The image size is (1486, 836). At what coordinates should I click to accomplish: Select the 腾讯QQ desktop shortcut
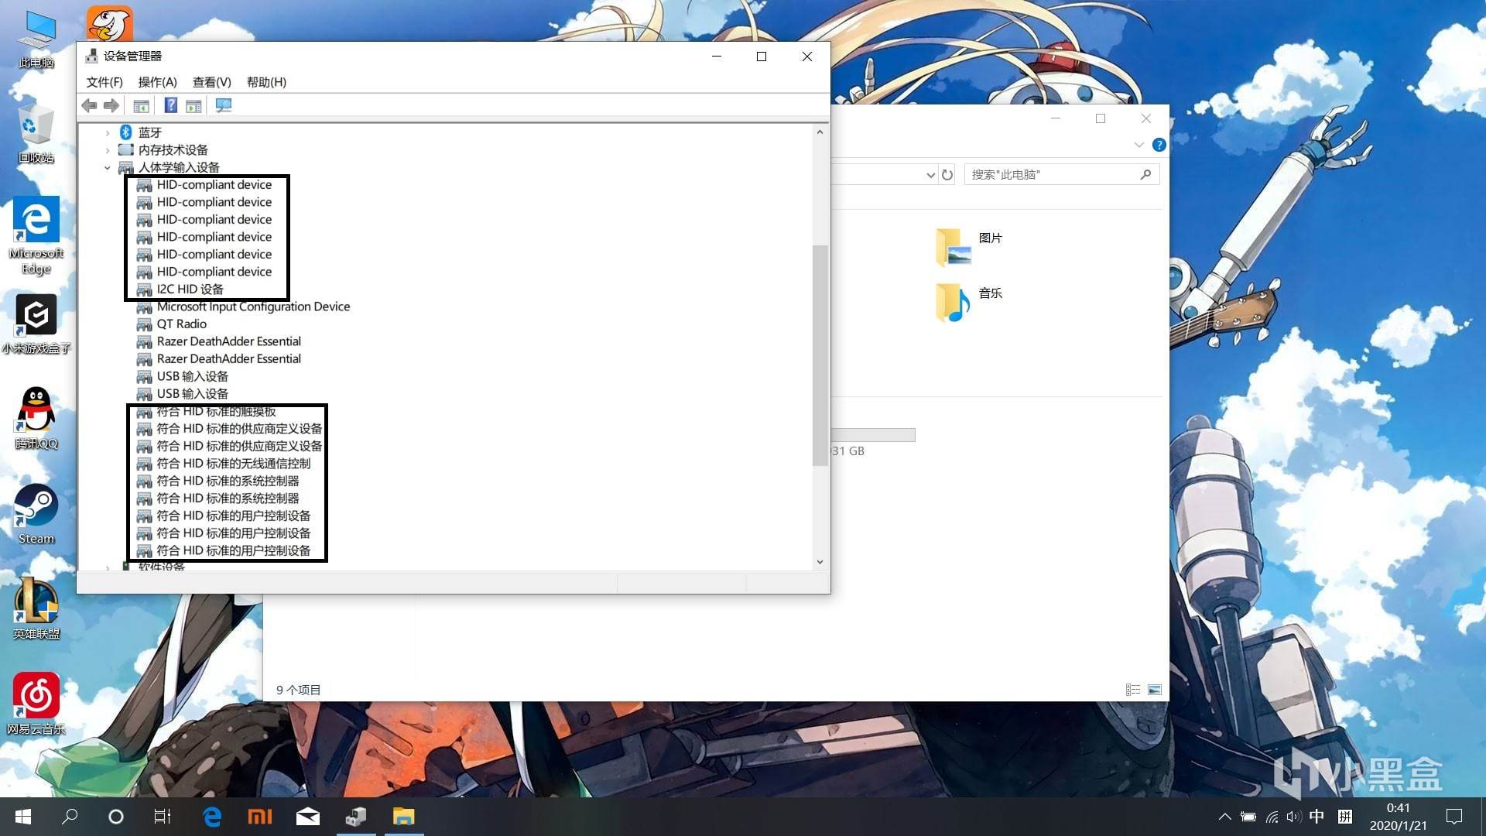coord(36,419)
